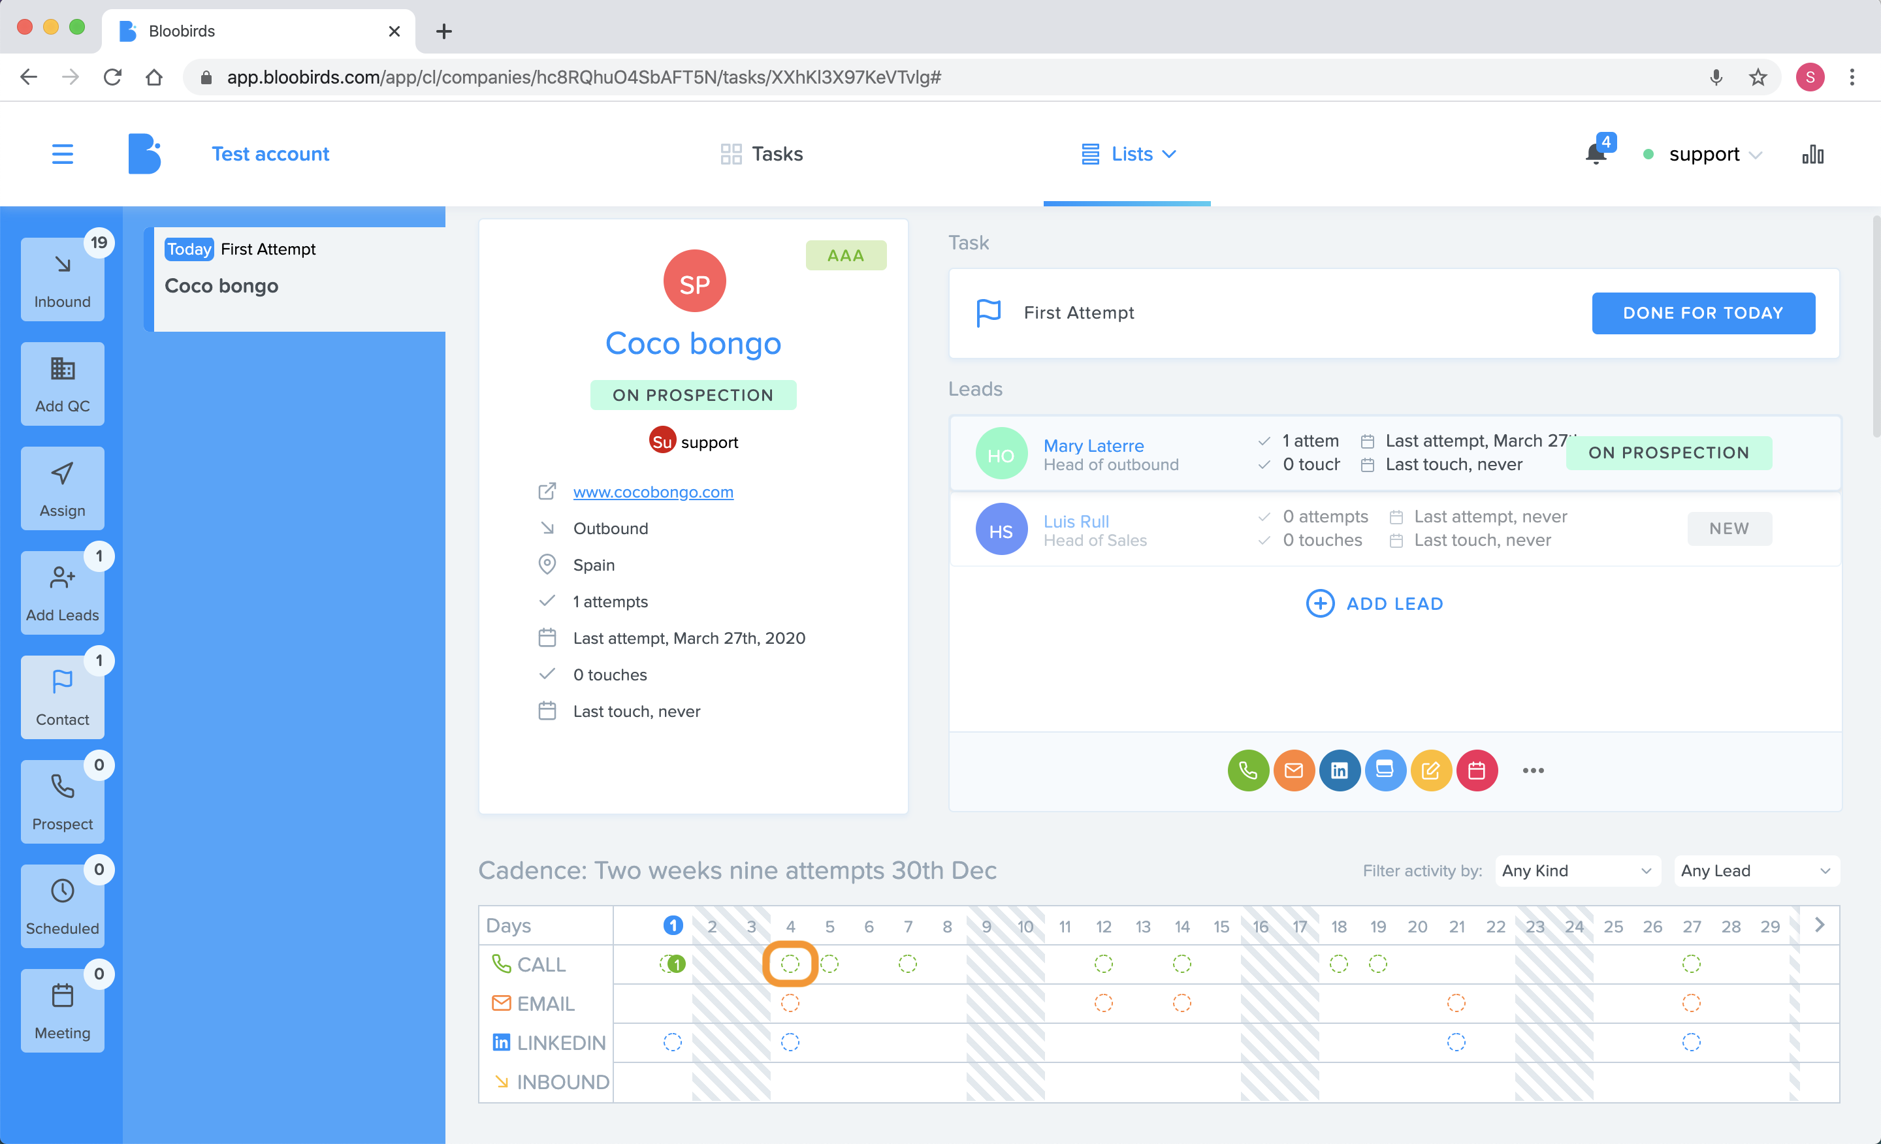
Task: Click the Coco bongo company title
Action: tap(693, 343)
